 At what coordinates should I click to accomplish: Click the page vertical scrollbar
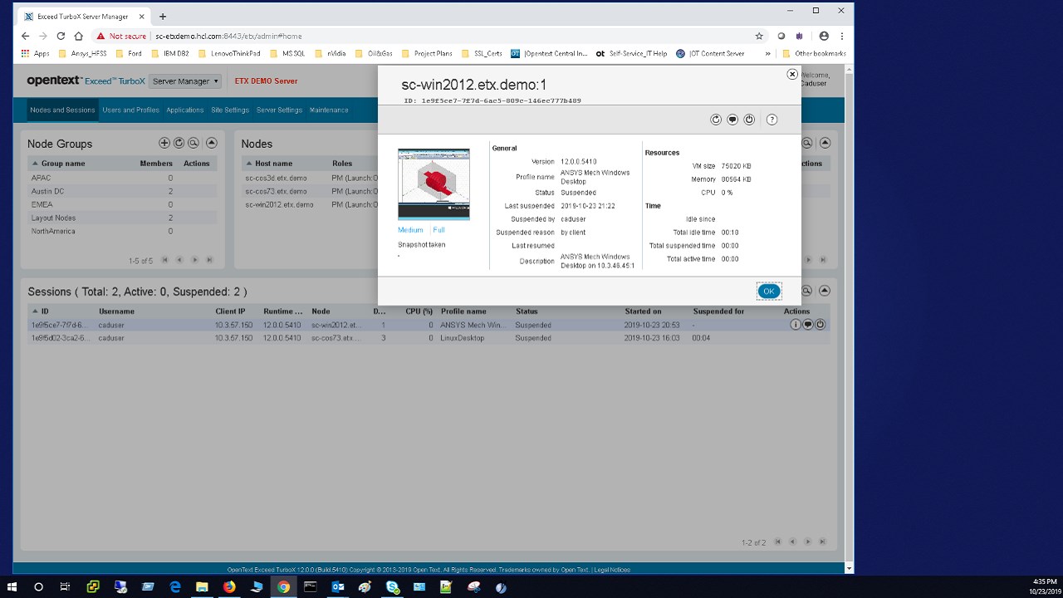pos(849,316)
